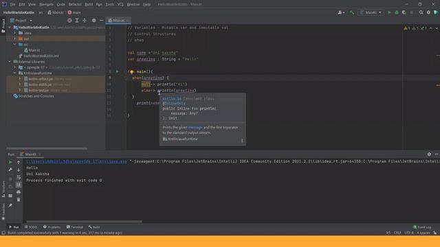Hide the Project tool window

point(101,21)
